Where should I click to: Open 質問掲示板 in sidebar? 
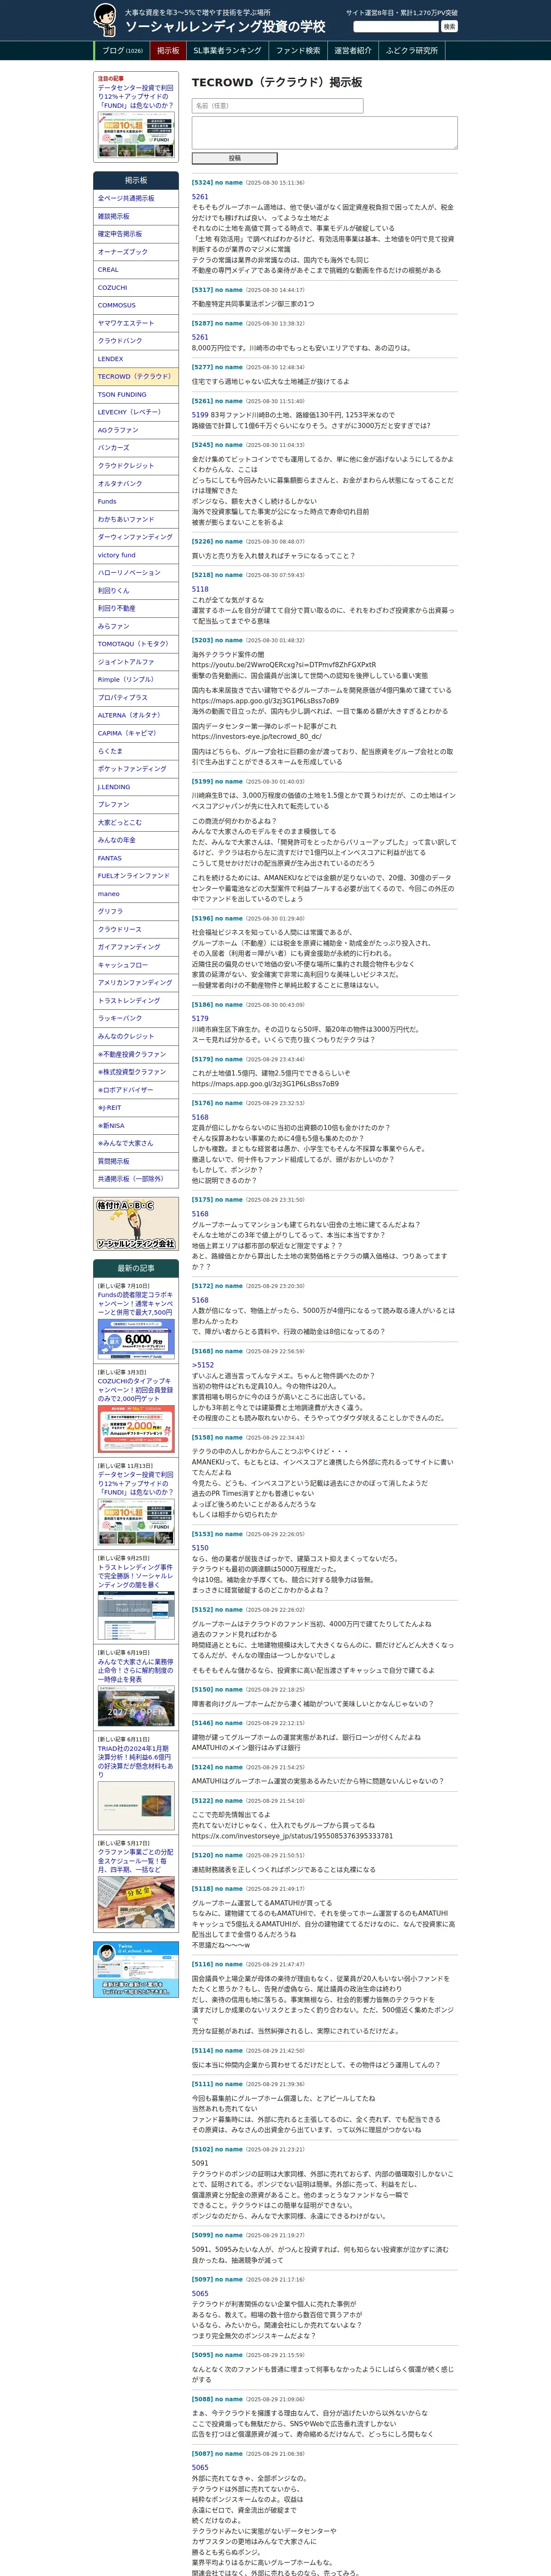click(136, 1161)
